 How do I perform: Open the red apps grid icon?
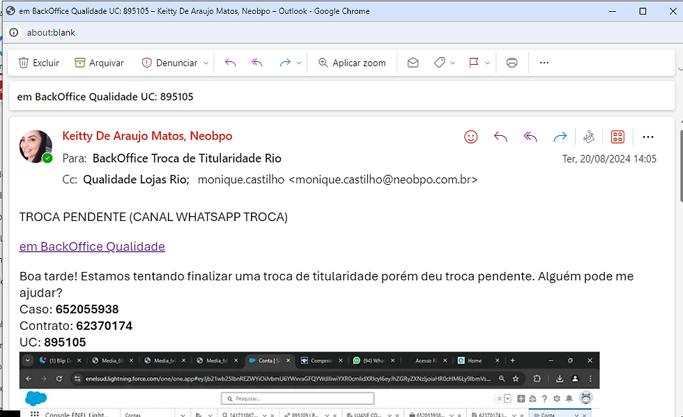point(617,137)
